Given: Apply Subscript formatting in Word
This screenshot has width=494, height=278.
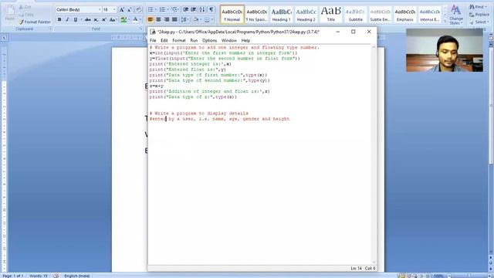Looking at the screenshot, I should pyautogui.click(x=96, y=19).
